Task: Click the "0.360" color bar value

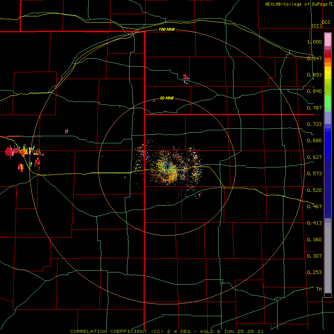Action: pyautogui.click(x=314, y=240)
